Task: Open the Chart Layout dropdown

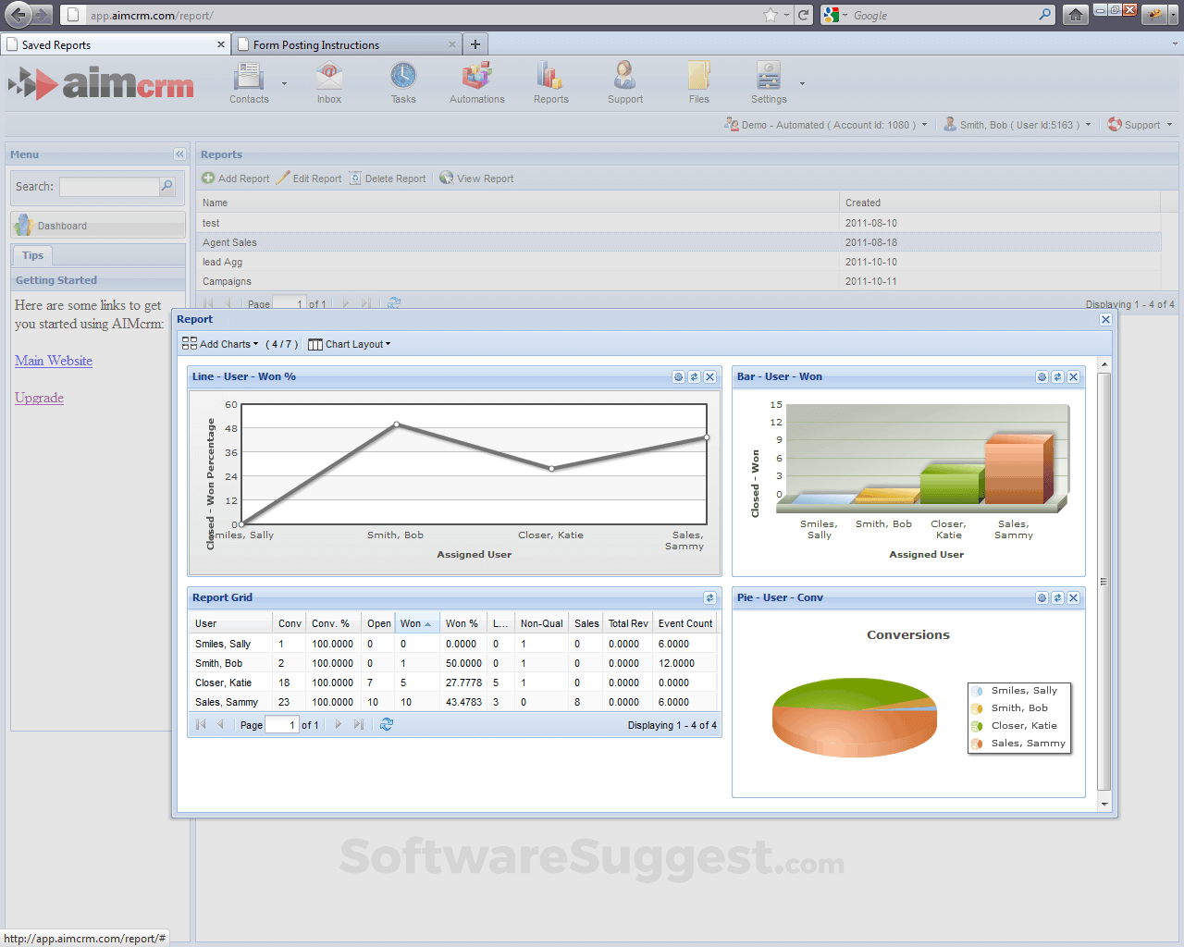Action: 349,344
